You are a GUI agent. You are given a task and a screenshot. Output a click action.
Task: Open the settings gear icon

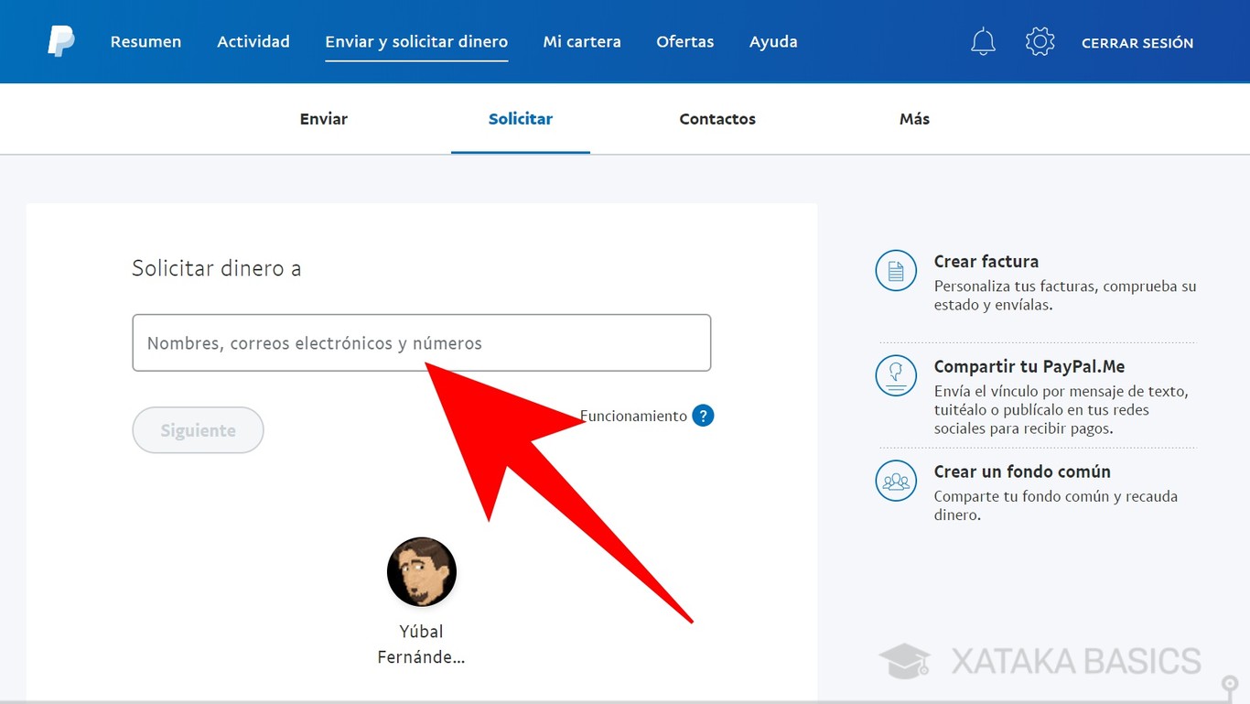pyautogui.click(x=1040, y=42)
